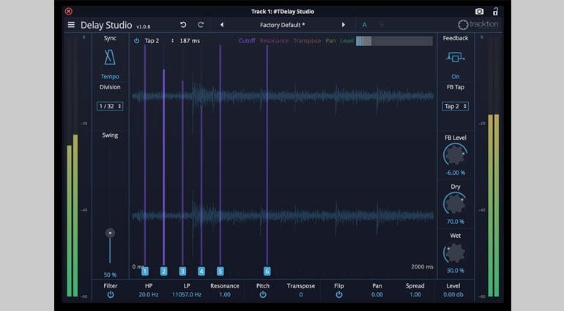This screenshot has height=311, width=564.
Task: Take a snapshot with the camera icon
Action: [479, 12]
